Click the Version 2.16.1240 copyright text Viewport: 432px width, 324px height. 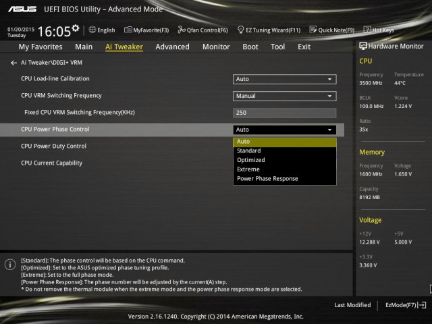tap(216, 317)
